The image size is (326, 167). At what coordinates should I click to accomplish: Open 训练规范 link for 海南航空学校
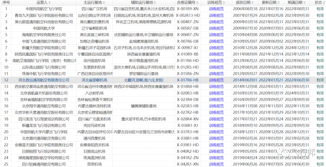[216, 35]
